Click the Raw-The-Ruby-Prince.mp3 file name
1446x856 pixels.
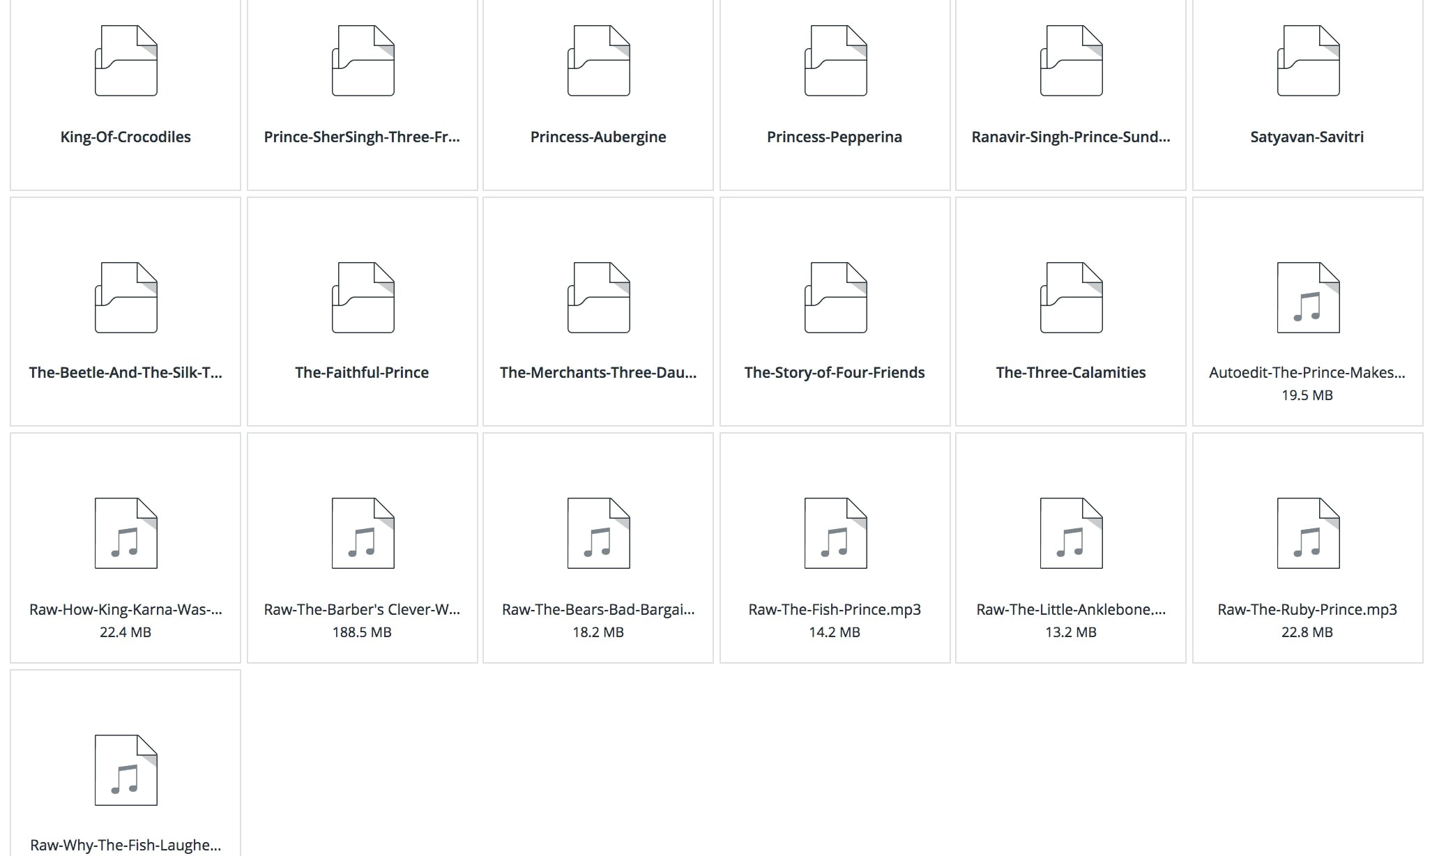[1307, 609]
